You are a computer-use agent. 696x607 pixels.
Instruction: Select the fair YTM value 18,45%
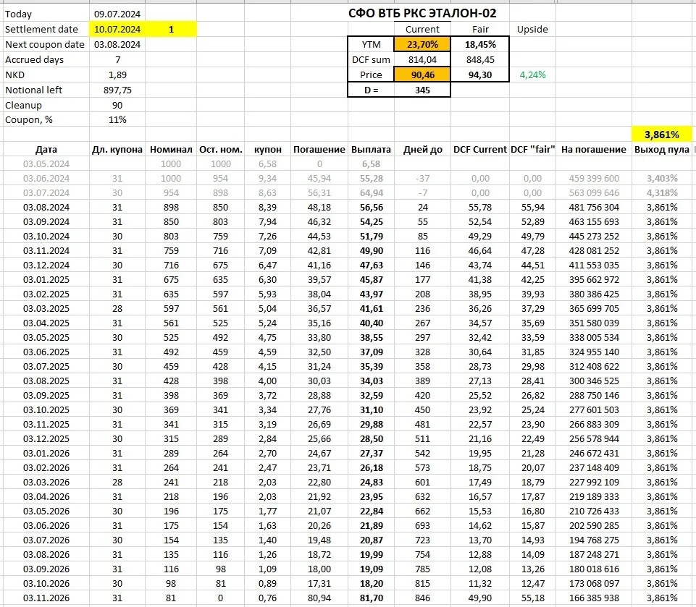pyautogui.click(x=480, y=44)
